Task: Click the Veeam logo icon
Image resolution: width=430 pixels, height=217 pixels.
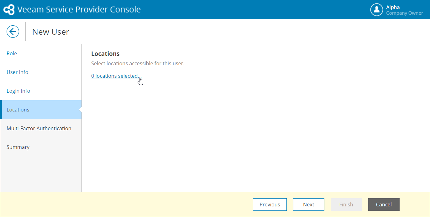Action: tap(9, 10)
